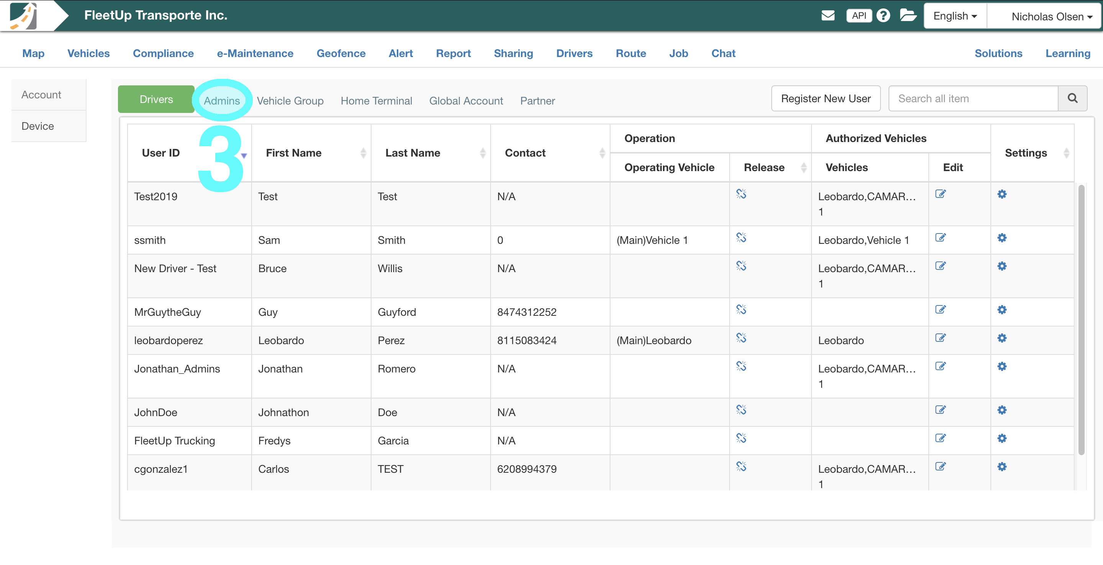Open the Home Terminal tab
Image resolution: width=1103 pixels, height=565 pixels.
tap(376, 101)
